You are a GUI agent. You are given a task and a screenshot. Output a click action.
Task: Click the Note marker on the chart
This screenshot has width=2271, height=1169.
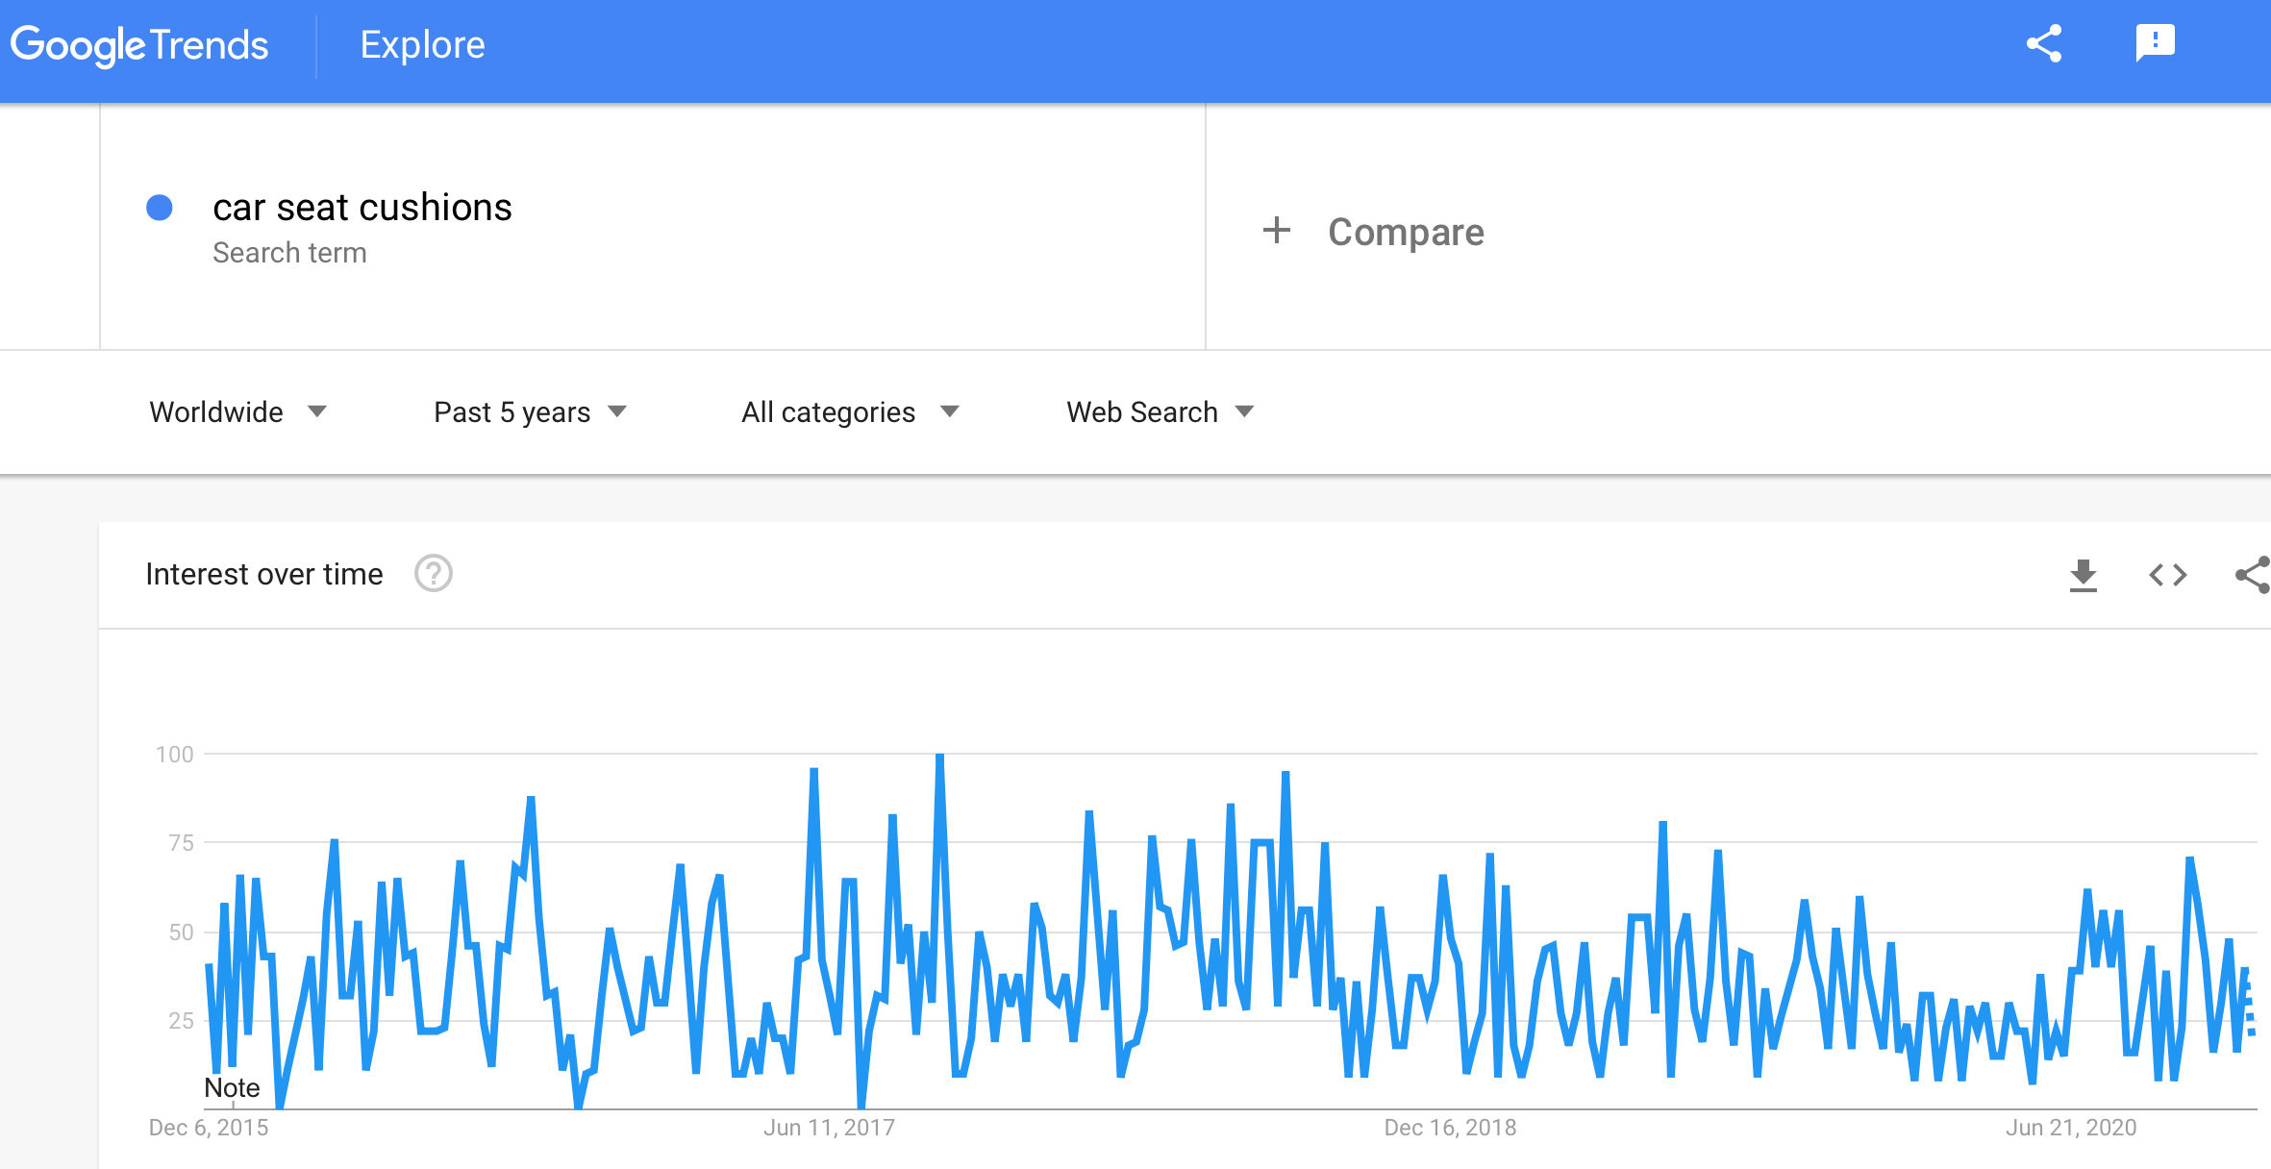[x=232, y=1087]
